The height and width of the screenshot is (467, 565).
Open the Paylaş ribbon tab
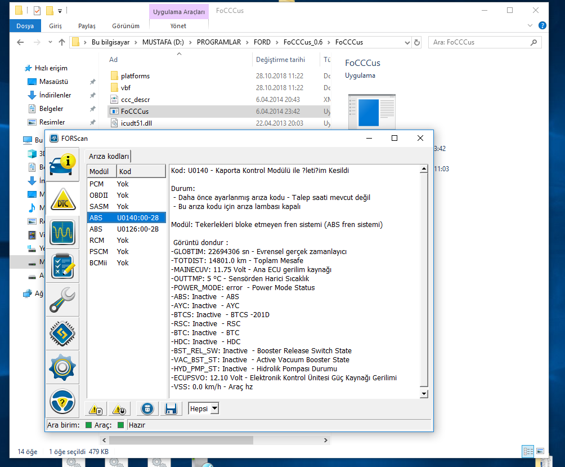click(87, 25)
